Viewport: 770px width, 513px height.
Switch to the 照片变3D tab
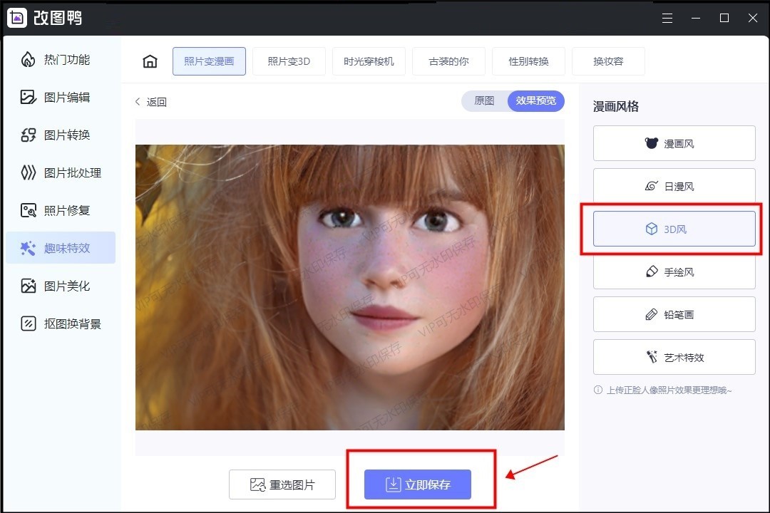tap(289, 61)
